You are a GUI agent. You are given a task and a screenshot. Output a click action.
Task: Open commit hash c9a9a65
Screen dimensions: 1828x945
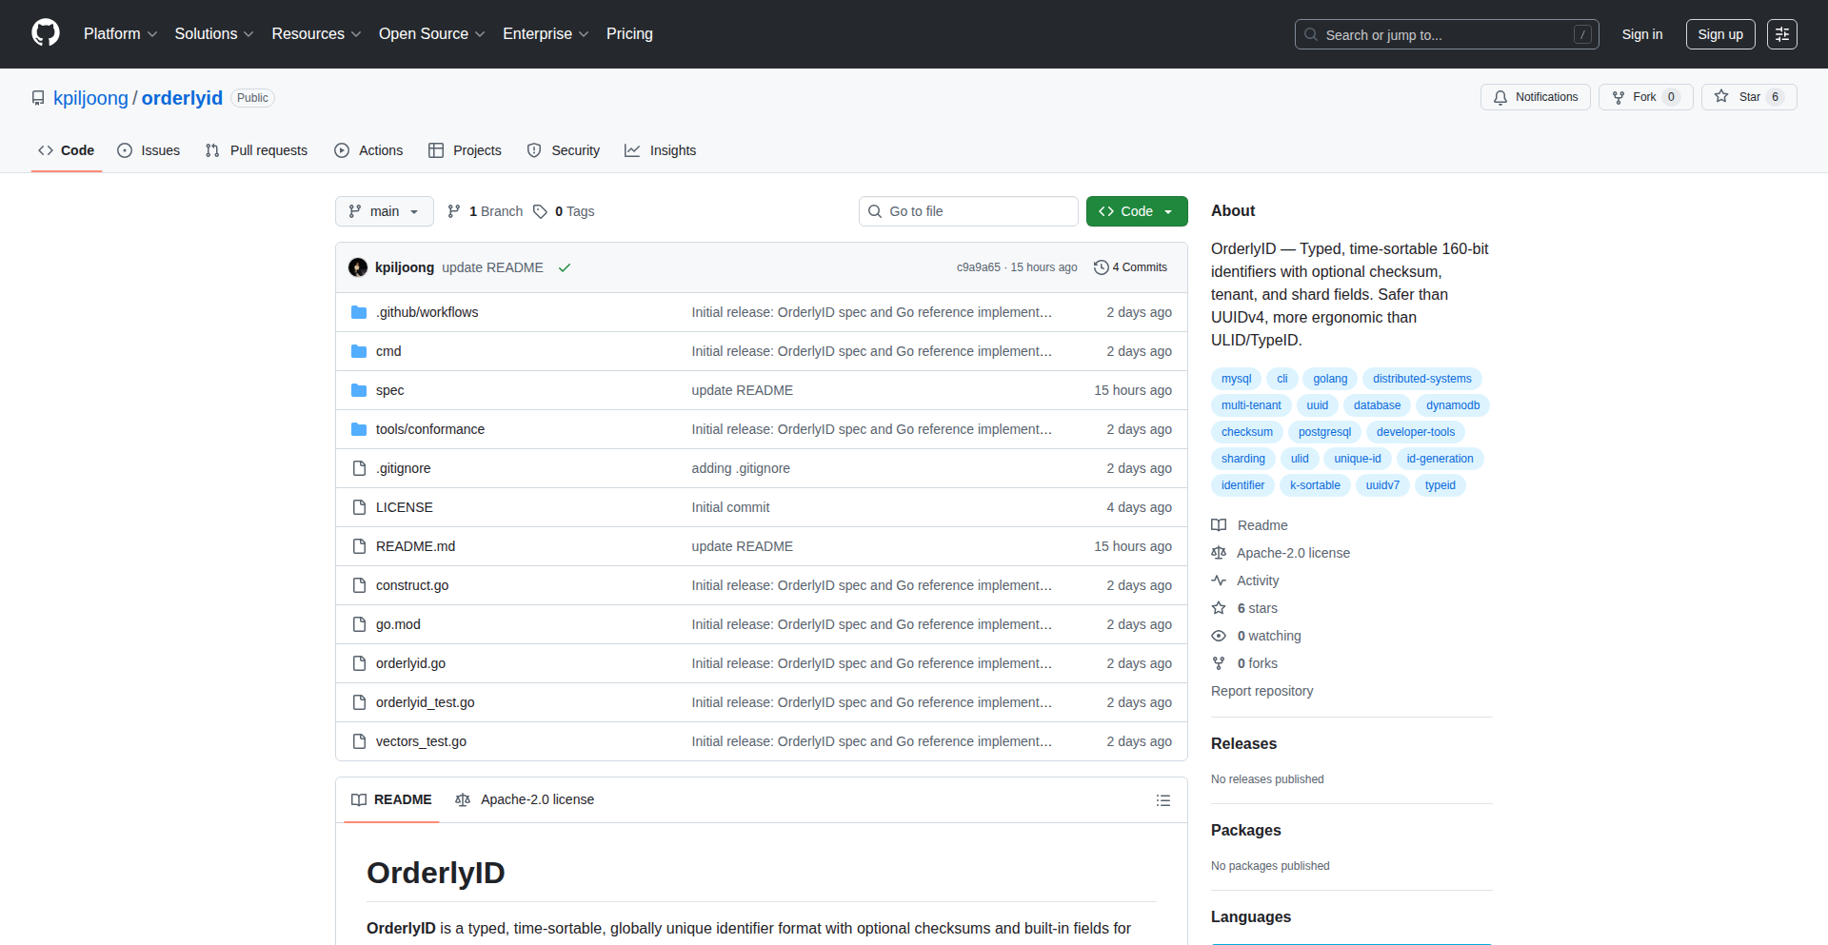(x=979, y=267)
